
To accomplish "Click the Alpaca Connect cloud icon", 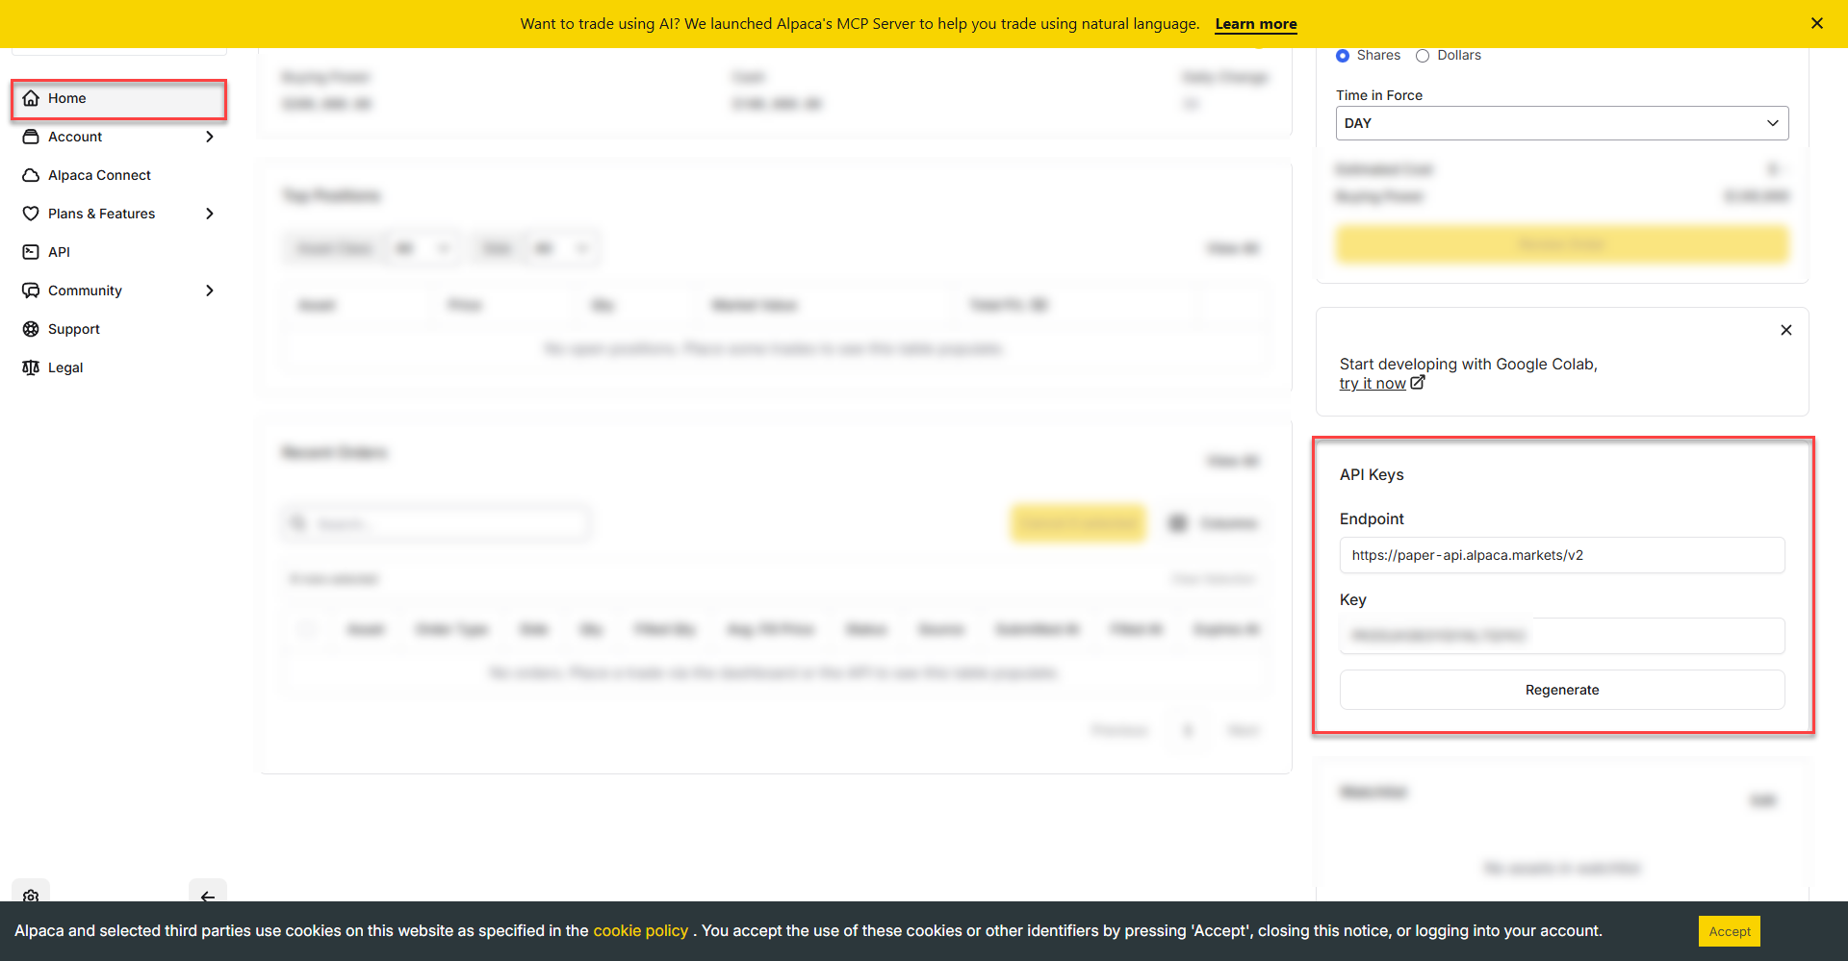I will (x=31, y=175).
